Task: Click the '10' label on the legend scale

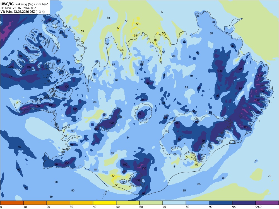Action: (25, 207)
